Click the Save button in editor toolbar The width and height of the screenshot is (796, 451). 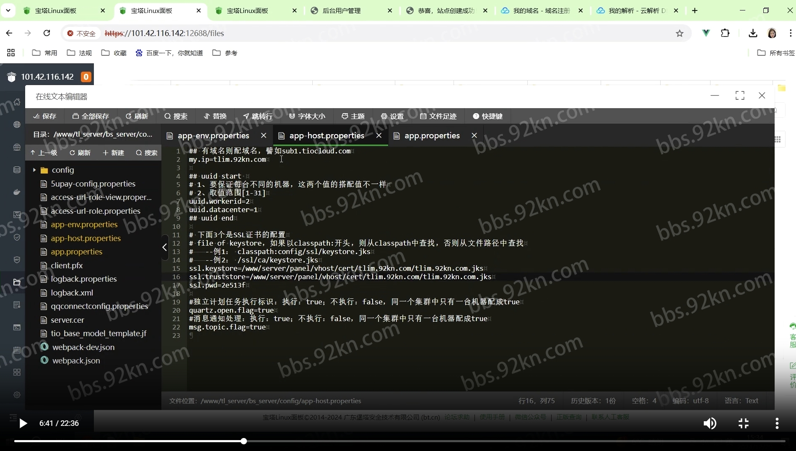44,116
